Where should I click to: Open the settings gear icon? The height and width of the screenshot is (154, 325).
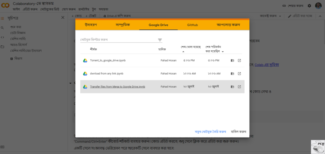coord(309,6)
